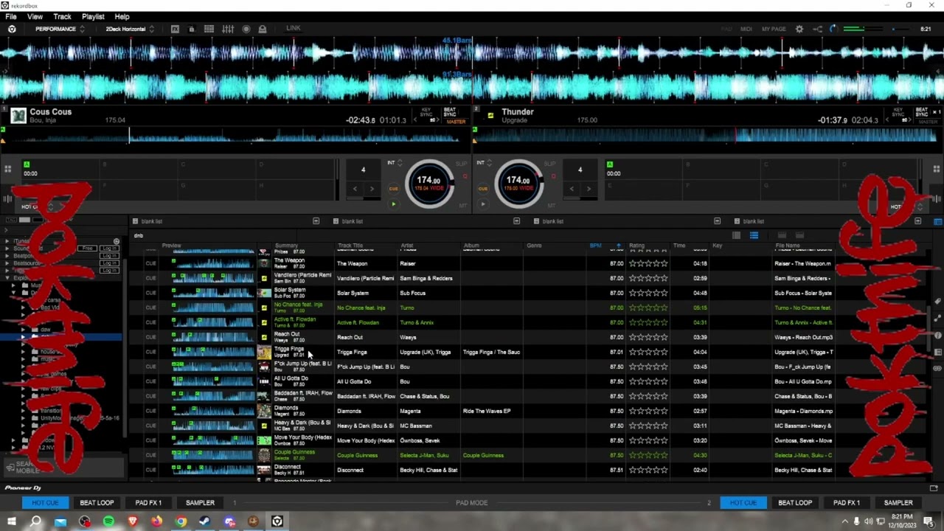Click the dropdown icon of first blank list
944x531 pixels.
316,221
